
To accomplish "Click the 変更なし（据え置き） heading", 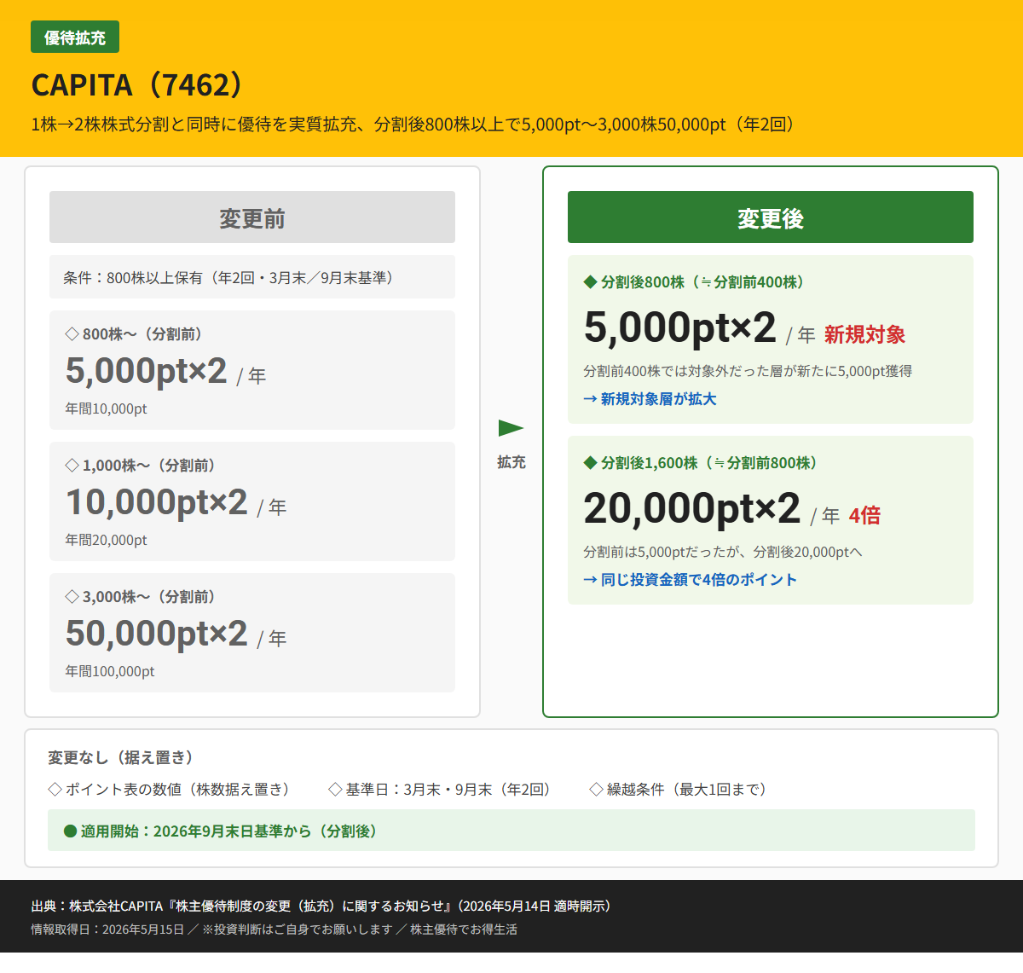I will (x=120, y=757).
